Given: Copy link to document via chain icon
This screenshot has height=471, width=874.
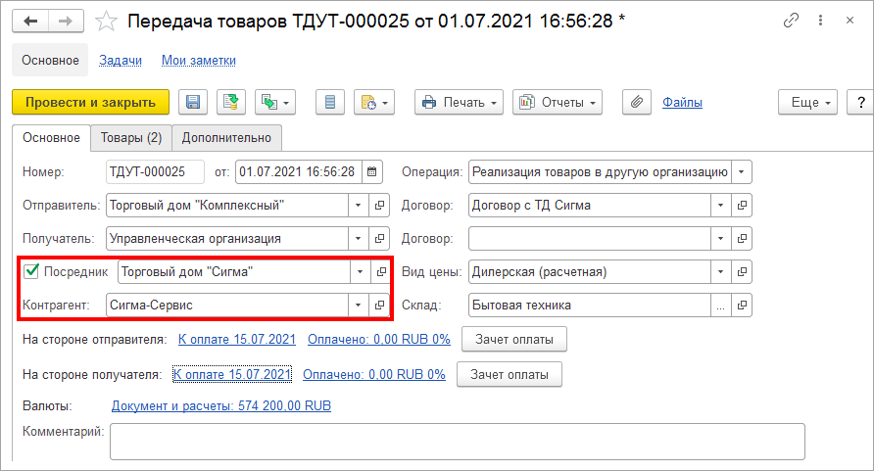Looking at the screenshot, I should (x=791, y=21).
